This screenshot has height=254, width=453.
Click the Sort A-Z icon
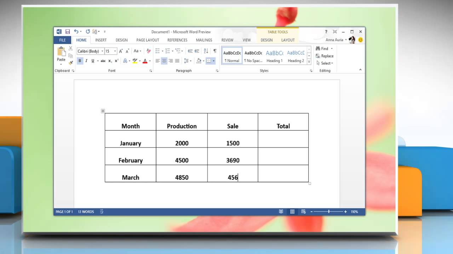click(x=206, y=51)
